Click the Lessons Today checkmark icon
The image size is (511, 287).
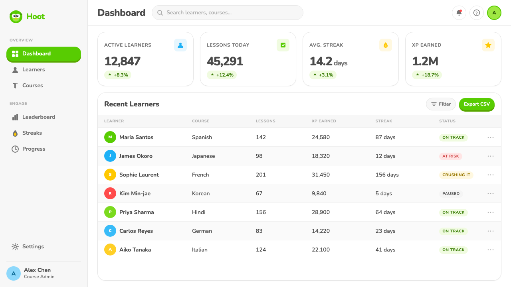coord(283,45)
